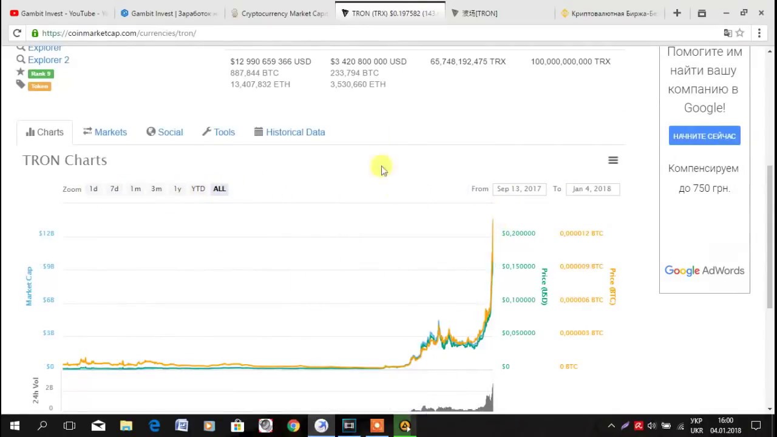Click the volume speaker tray icon

(651, 426)
